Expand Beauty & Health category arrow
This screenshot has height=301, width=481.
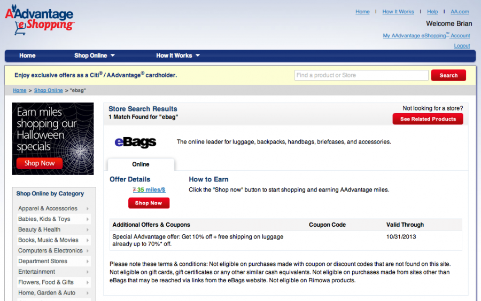coord(88,229)
